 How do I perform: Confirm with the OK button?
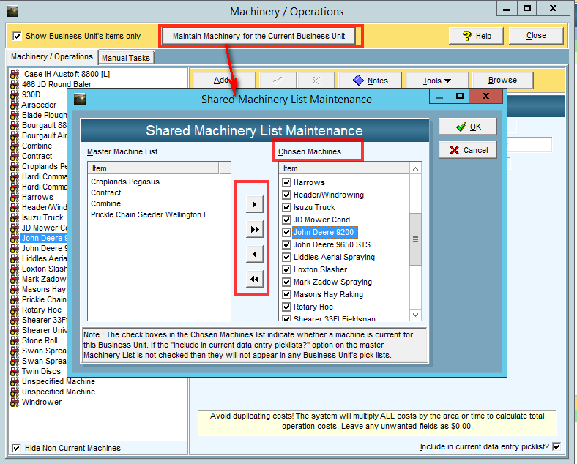(467, 127)
